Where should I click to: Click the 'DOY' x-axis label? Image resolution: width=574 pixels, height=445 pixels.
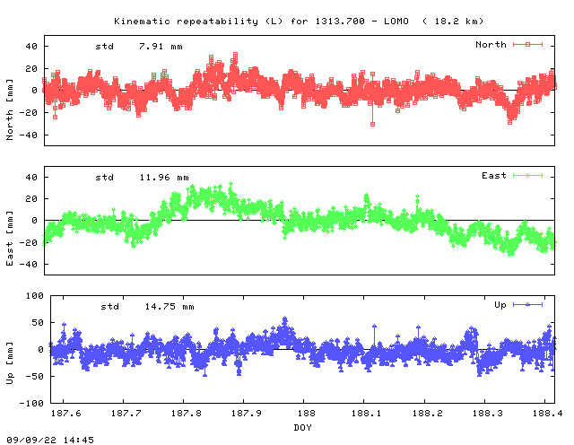click(303, 427)
